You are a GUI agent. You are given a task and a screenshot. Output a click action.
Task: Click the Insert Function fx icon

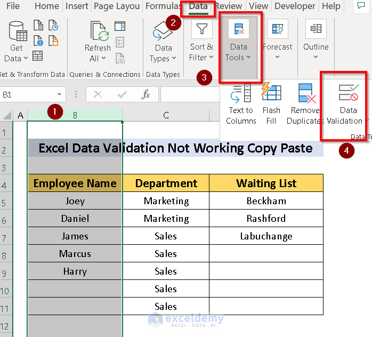tap(145, 94)
